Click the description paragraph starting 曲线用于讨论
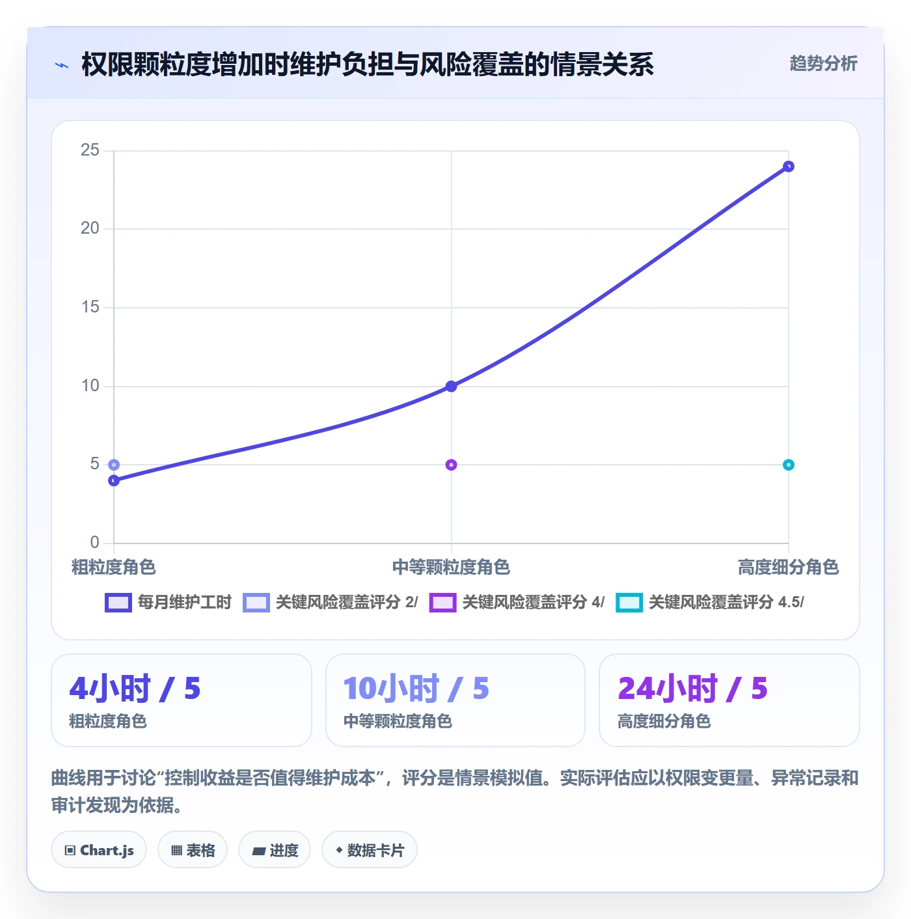 pos(455,791)
